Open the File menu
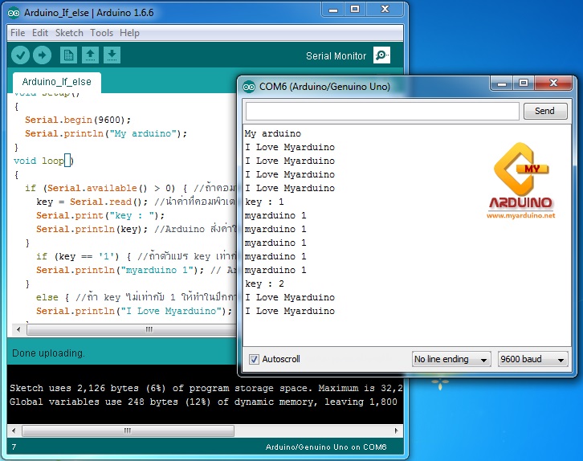The width and height of the screenshot is (583, 461). [17, 33]
